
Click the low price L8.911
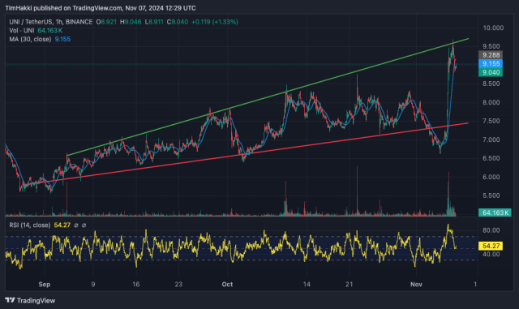154,22
